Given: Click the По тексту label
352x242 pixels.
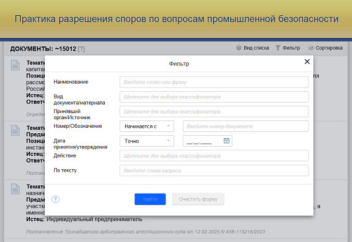Looking at the screenshot, I should click(65, 170).
